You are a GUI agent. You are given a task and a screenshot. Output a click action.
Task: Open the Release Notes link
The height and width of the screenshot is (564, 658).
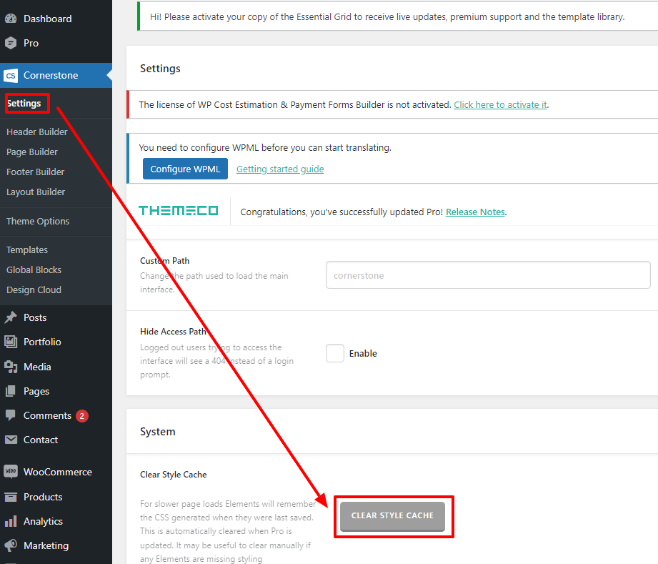click(x=475, y=212)
